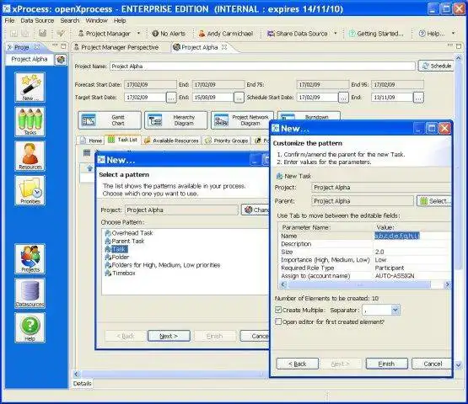
Task: Click the Details section label
Action: click(x=83, y=384)
